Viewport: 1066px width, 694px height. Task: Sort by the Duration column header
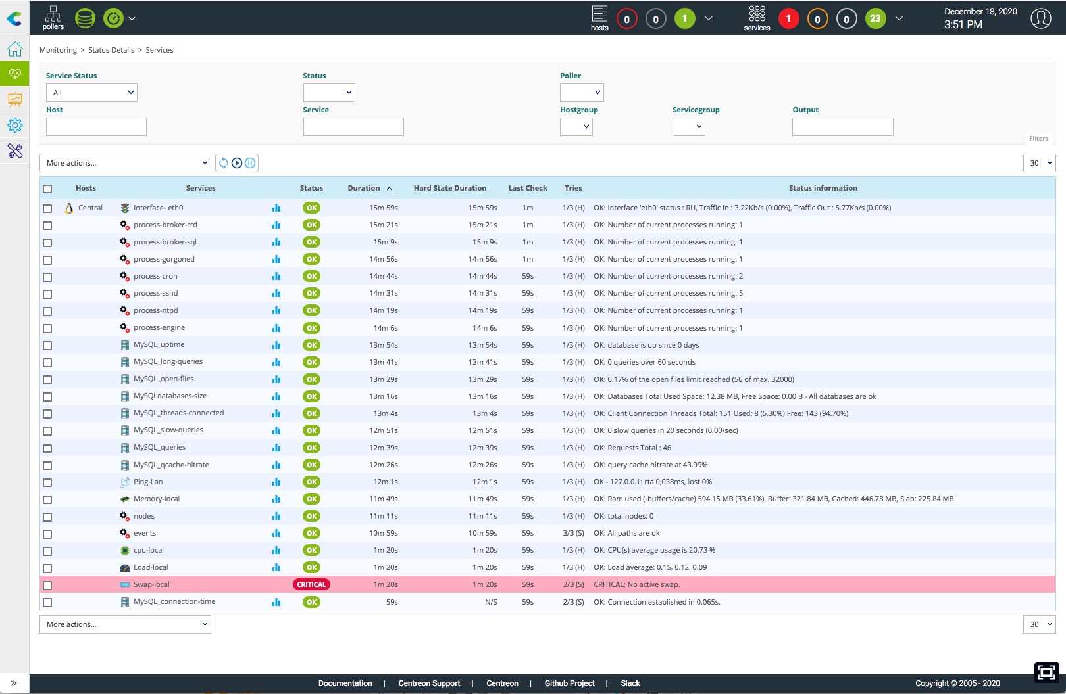pos(364,188)
